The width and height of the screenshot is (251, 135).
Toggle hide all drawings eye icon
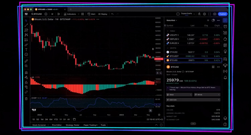pyautogui.click(x=26, y=87)
